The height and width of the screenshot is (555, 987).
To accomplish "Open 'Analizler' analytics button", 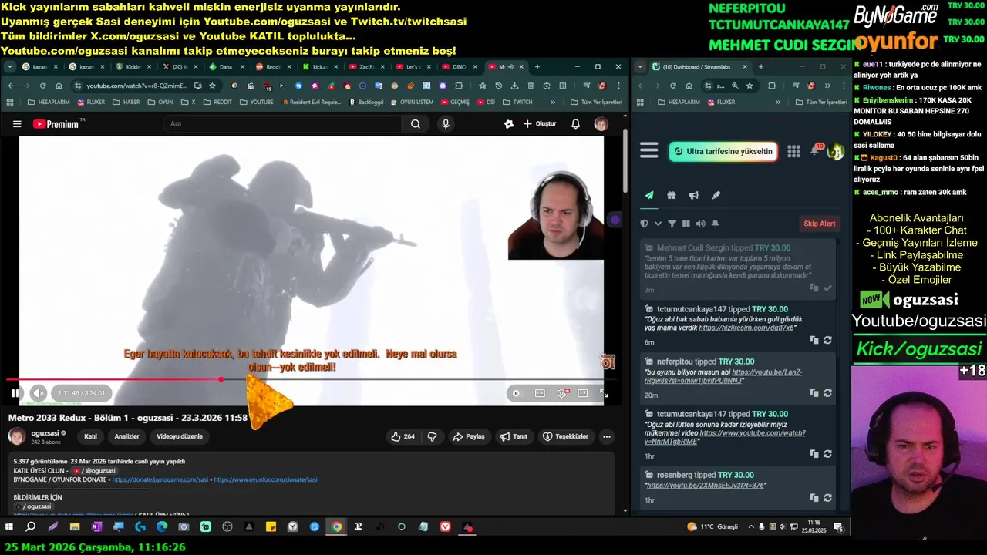I will tap(126, 436).
